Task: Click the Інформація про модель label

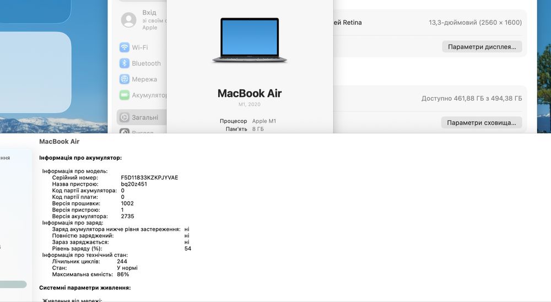Action: point(75,171)
